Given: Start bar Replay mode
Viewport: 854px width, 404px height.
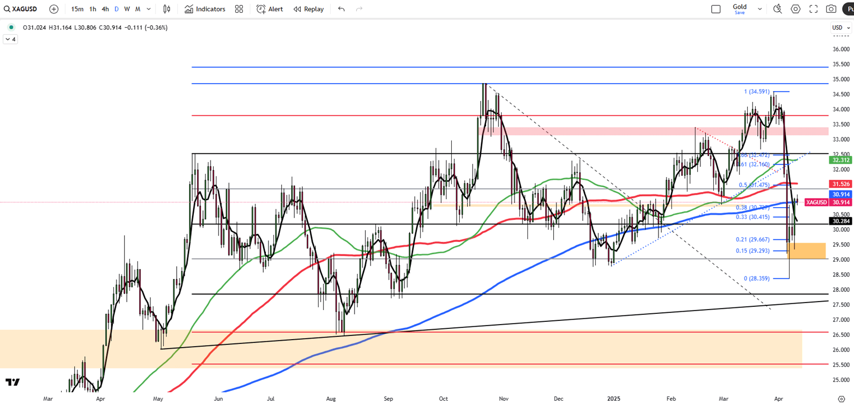Looking at the screenshot, I should pos(309,9).
